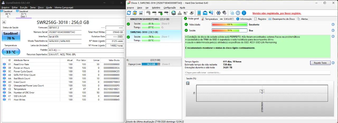Screen dimensions: 338x123
Task: Click the help icon beside Velocidade Excelente
Action: coord(333,24)
